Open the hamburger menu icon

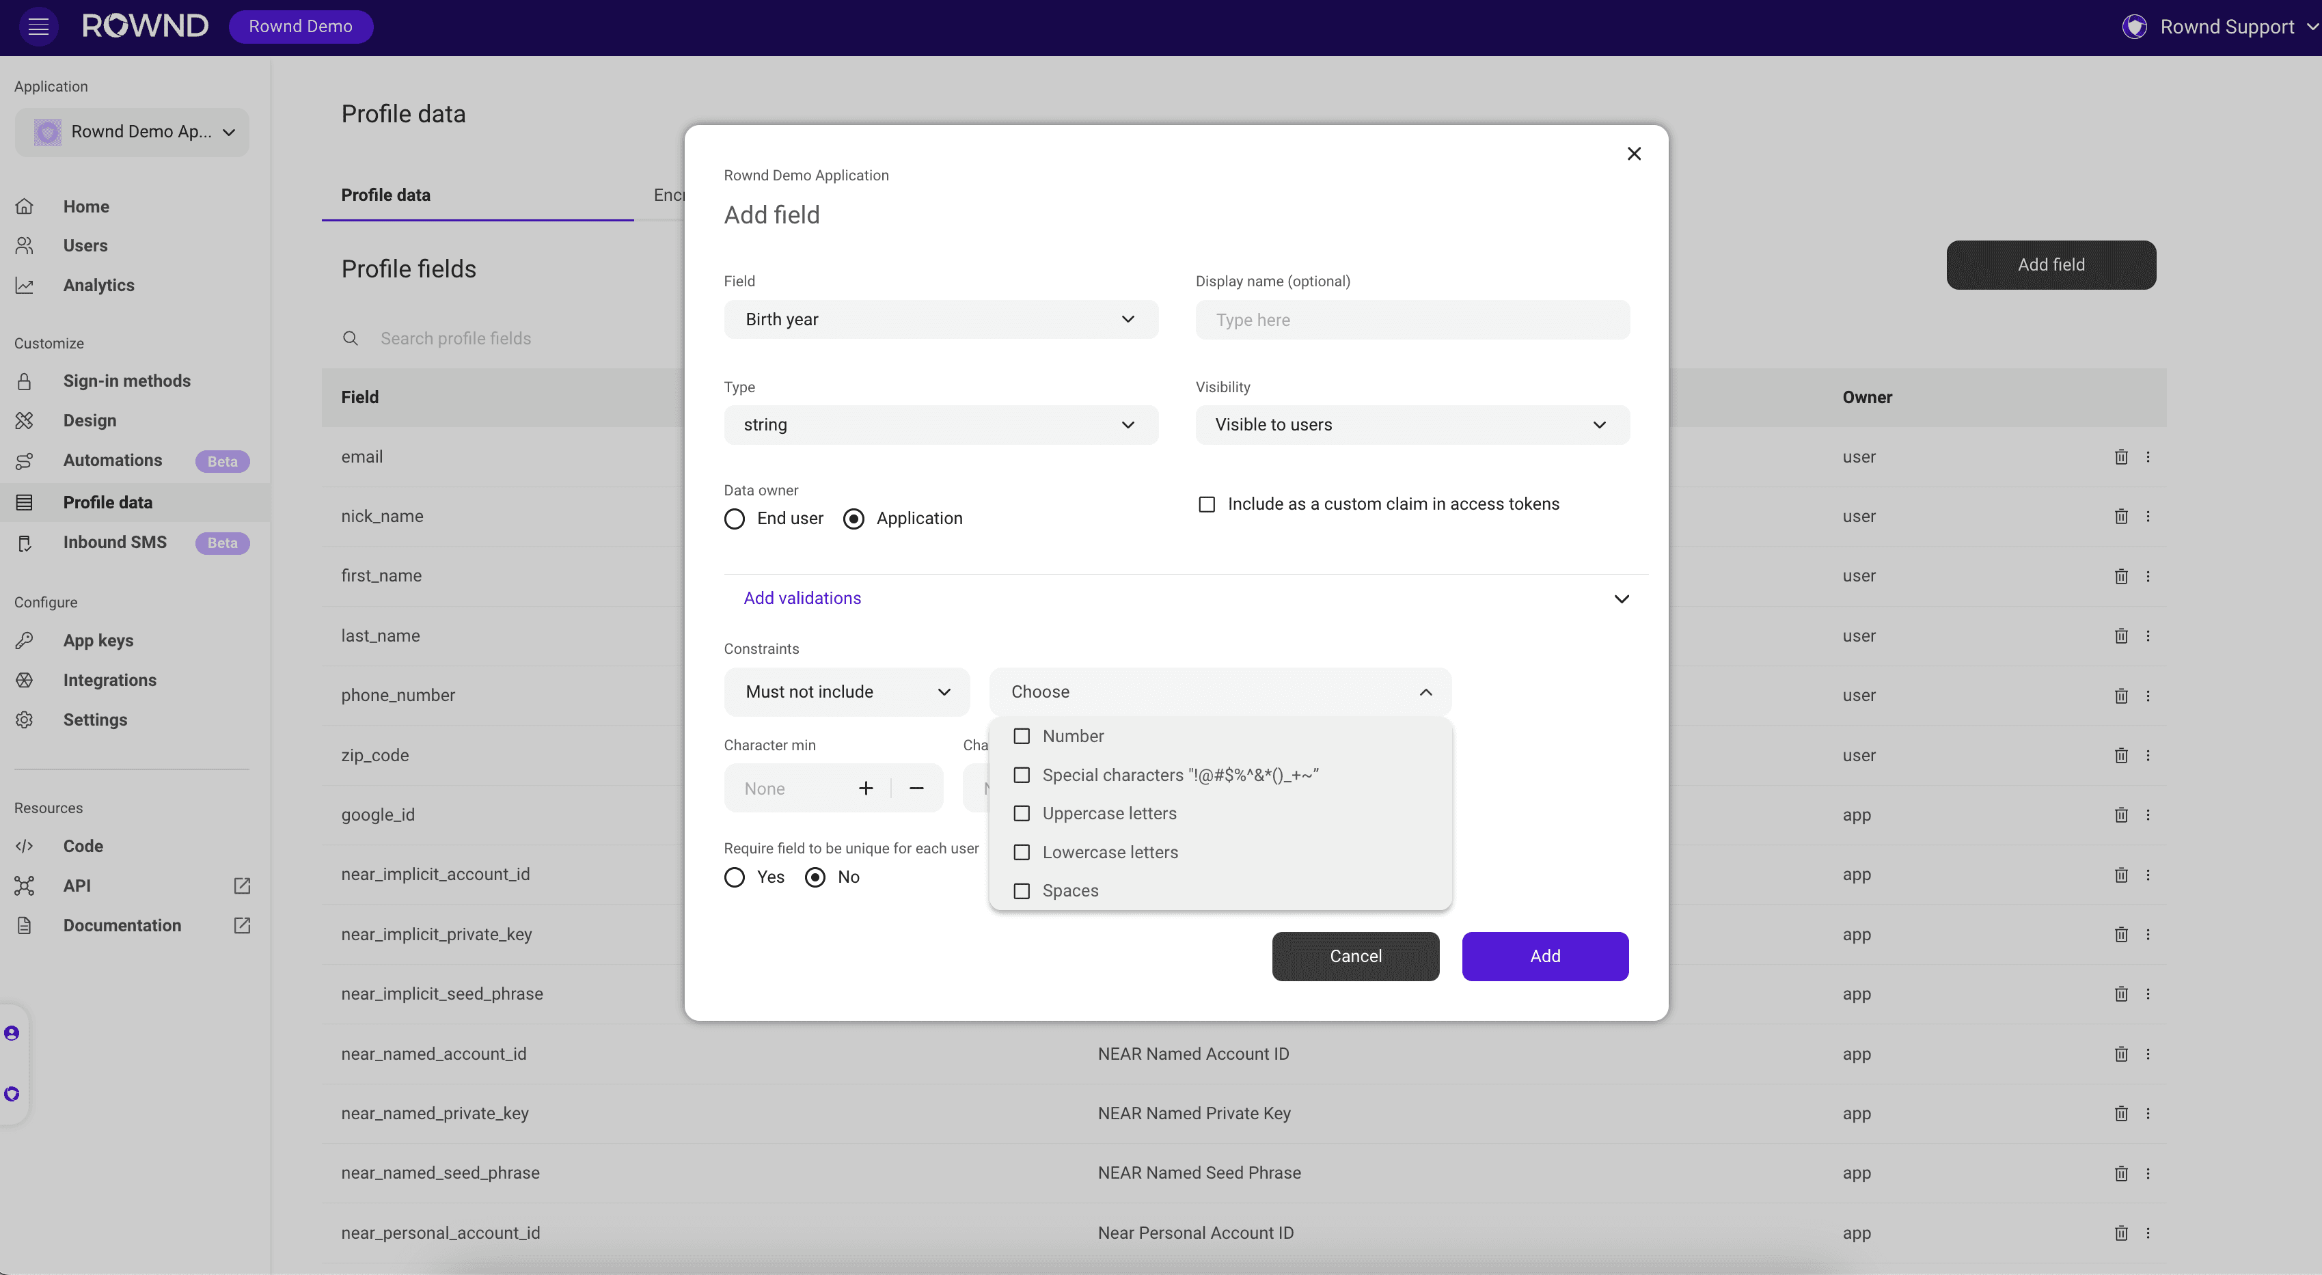[38, 27]
